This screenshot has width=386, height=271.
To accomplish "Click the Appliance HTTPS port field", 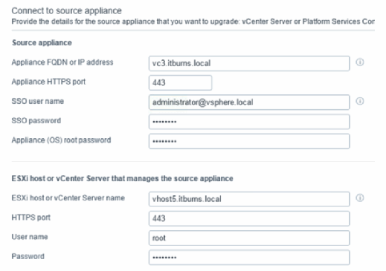I will pos(180,82).
